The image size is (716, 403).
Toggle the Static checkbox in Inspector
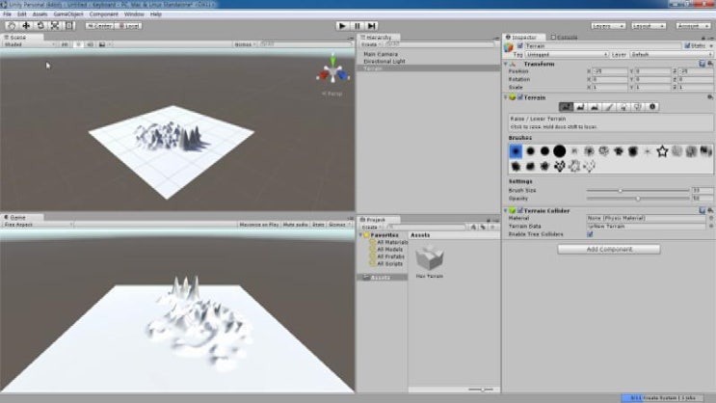tap(687, 45)
